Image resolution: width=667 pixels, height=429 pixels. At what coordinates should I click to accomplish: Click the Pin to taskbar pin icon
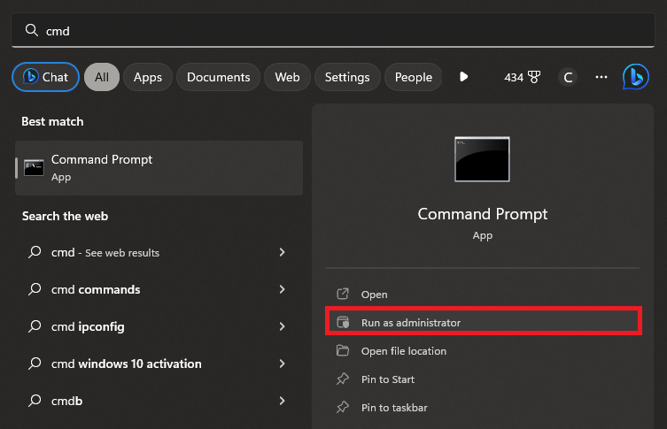pos(343,408)
